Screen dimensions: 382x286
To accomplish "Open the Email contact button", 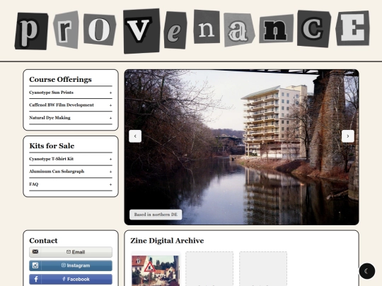I will 71,252.
